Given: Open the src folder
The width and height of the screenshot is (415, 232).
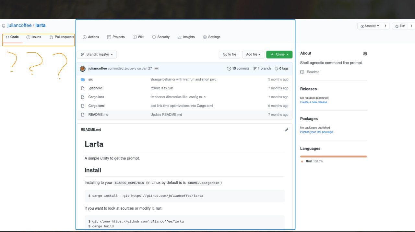Looking at the screenshot, I should pos(90,79).
